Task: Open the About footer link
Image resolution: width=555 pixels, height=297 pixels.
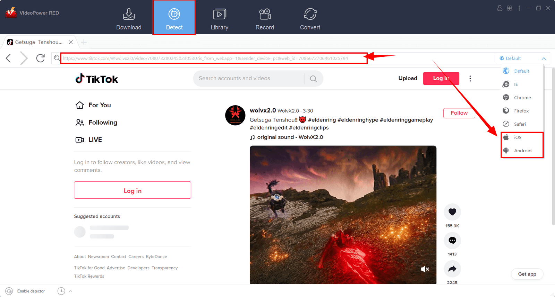Action: 80,256
